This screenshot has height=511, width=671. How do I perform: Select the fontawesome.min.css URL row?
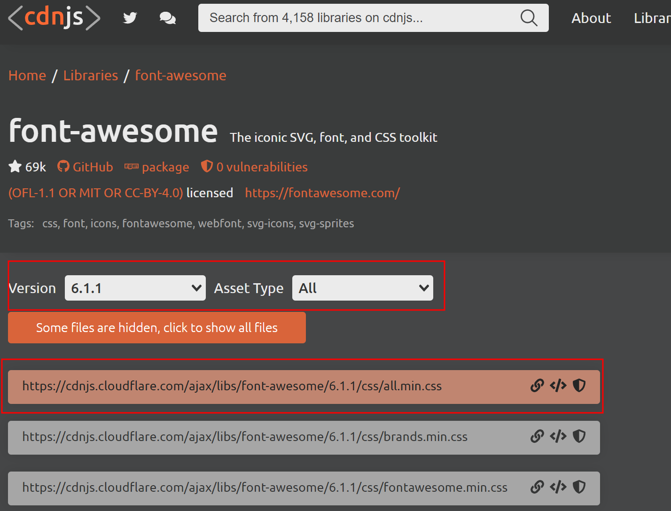pyautogui.click(x=304, y=488)
